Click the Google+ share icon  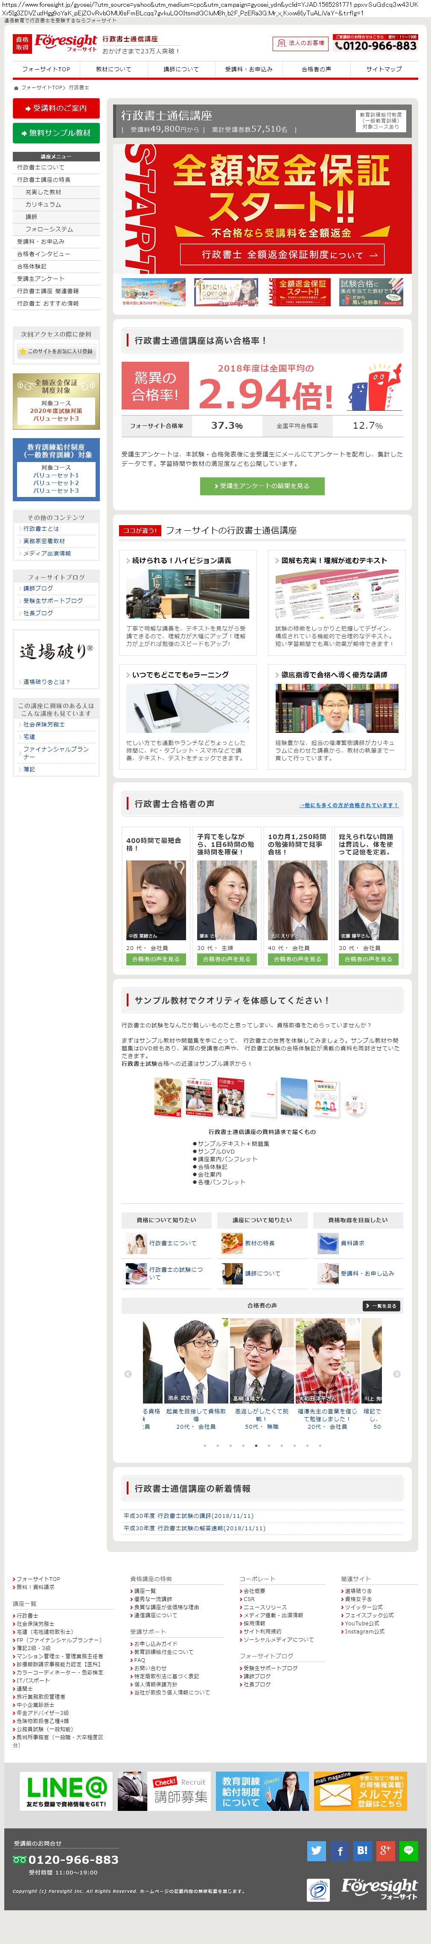click(386, 1850)
